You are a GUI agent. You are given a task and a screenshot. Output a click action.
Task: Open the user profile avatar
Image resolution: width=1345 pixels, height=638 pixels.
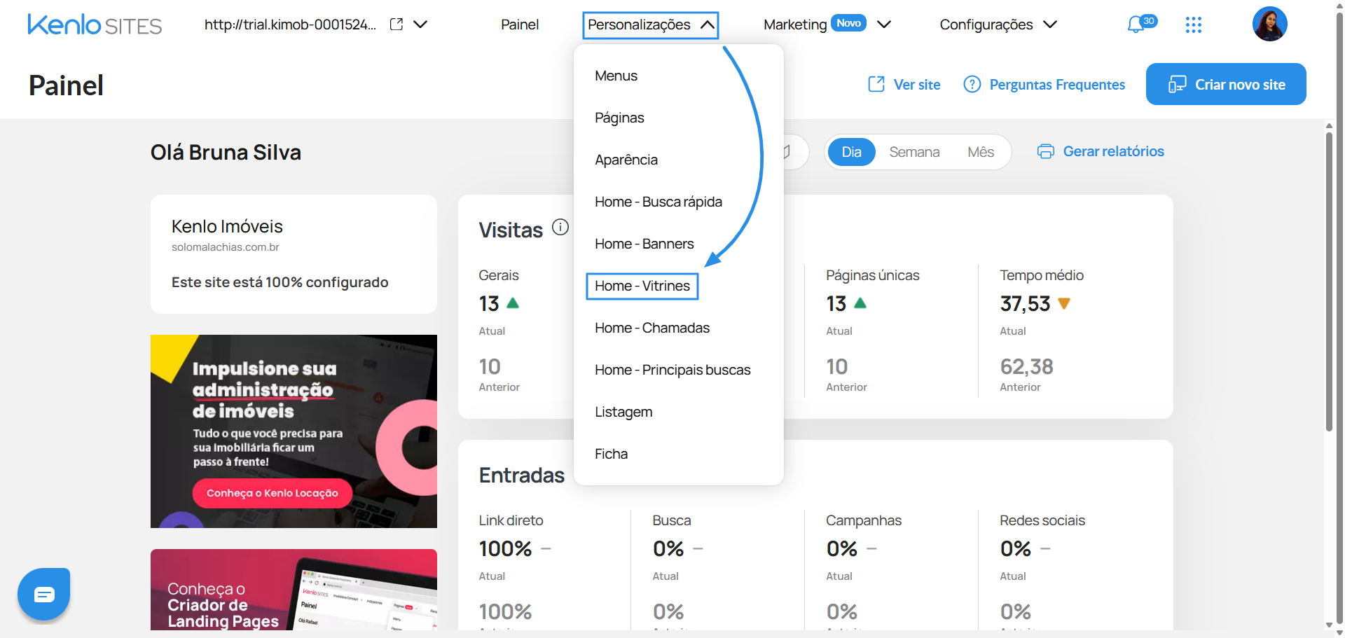(x=1270, y=24)
